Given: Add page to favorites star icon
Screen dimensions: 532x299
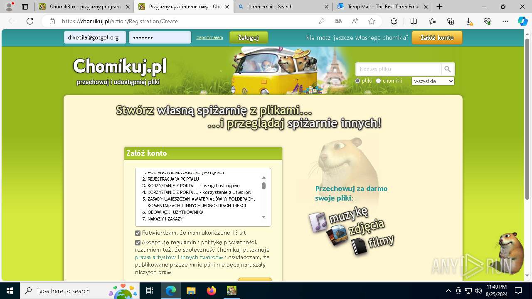Looking at the screenshot, I should [372, 21].
